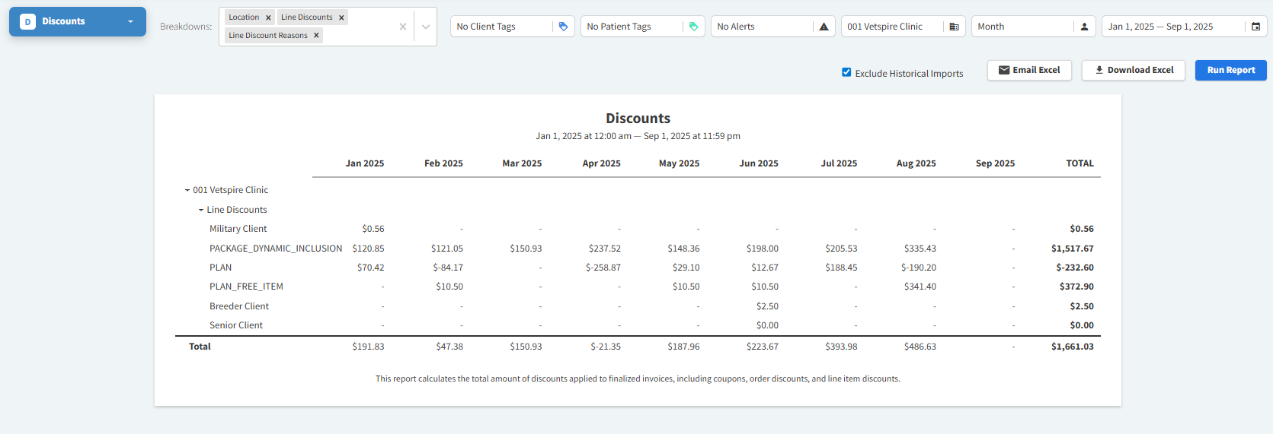Uncheck Exclude Historical Imports checkbox

(846, 72)
